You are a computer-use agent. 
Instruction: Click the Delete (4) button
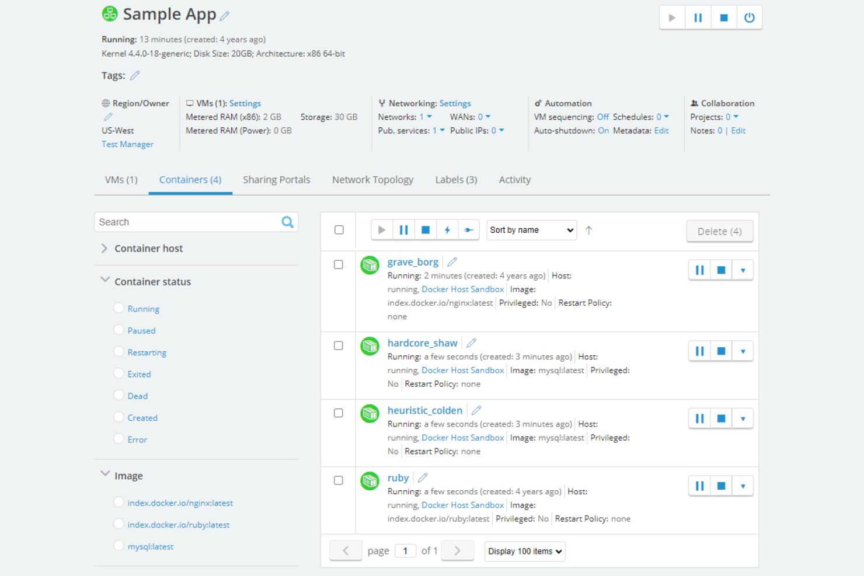720,231
